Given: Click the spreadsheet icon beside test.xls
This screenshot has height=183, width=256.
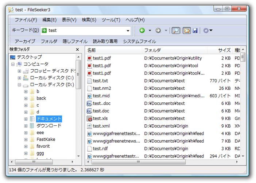Looking at the screenshot, I should point(89,118).
